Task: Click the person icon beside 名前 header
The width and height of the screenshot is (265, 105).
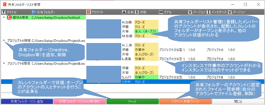Action: [124, 12]
